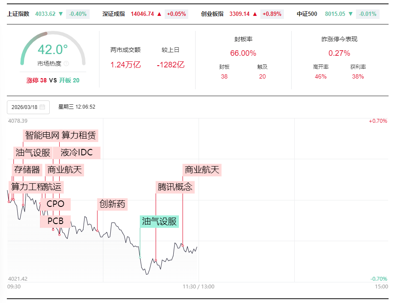Click the red up arrow next to 14046.74
The height and width of the screenshot is (303, 395).
click(159, 14)
